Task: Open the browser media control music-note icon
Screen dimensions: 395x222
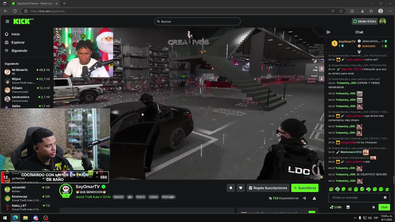Action: [362, 11]
